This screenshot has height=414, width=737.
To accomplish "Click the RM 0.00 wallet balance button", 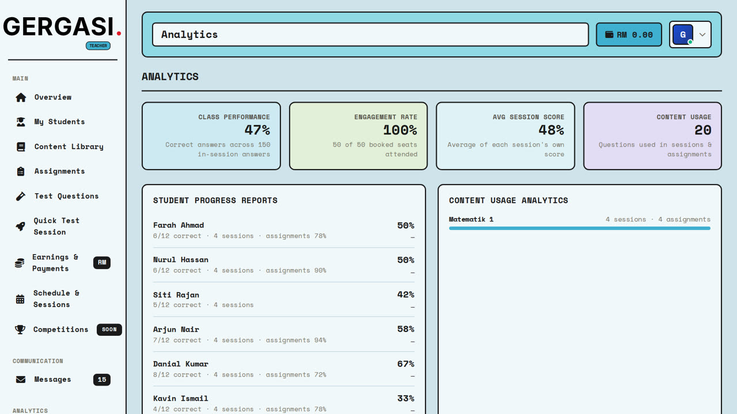I will pyautogui.click(x=629, y=34).
